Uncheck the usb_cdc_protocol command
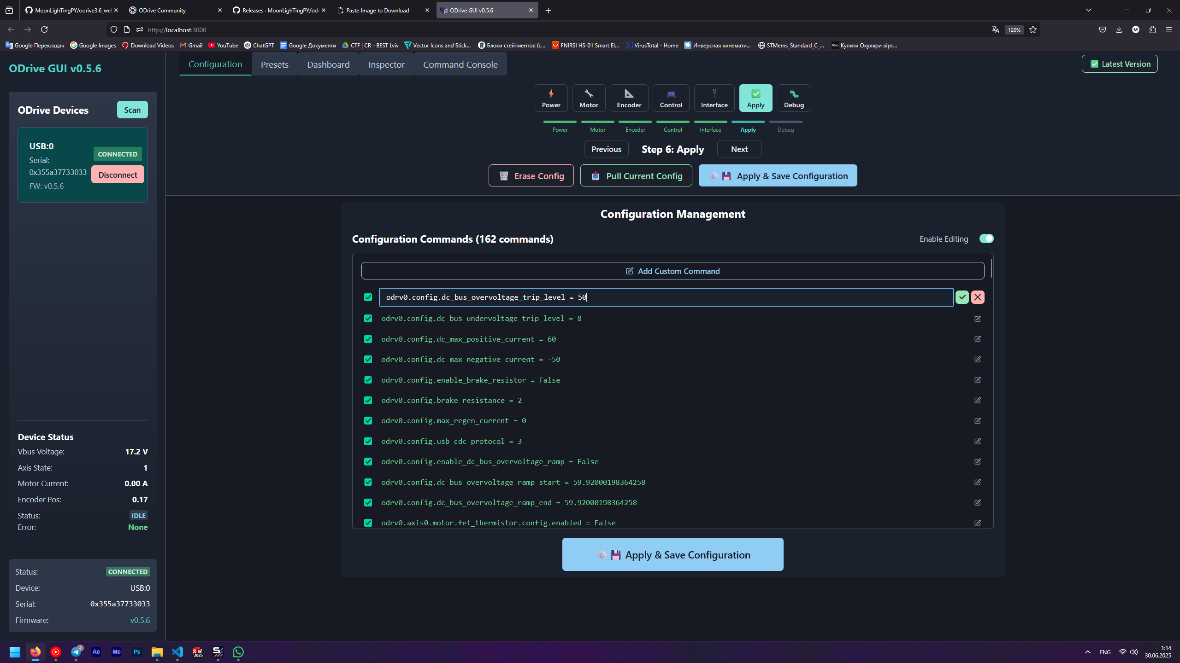Viewport: 1180px width, 663px height. coord(368,441)
